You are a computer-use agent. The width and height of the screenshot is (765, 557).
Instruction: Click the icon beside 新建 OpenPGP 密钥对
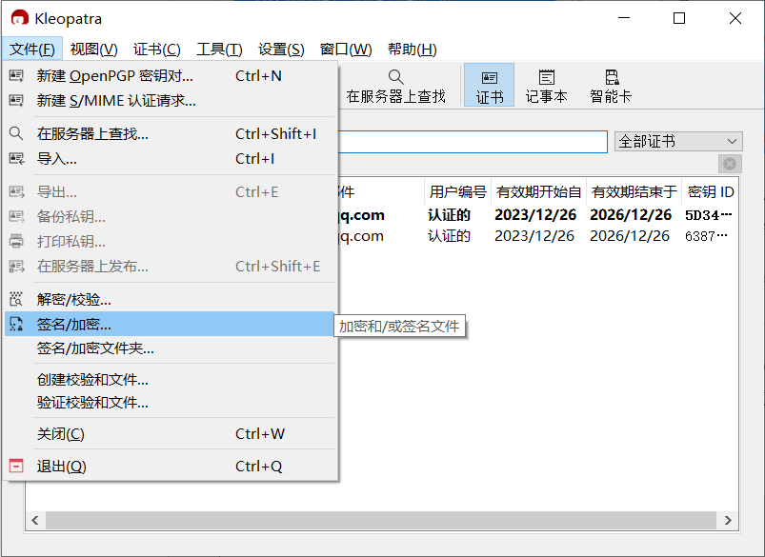[x=16, y=75]
